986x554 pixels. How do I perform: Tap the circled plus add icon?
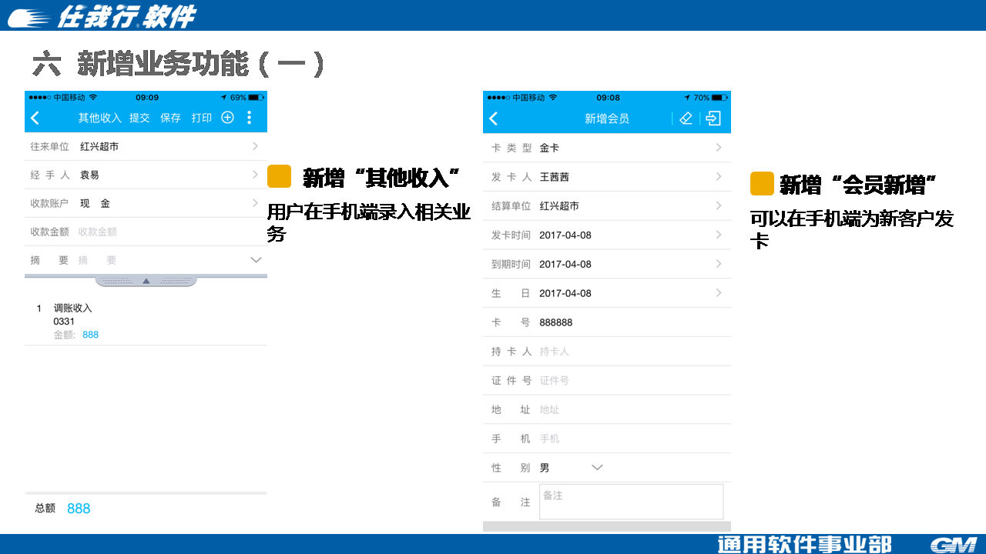pos(227,118)
